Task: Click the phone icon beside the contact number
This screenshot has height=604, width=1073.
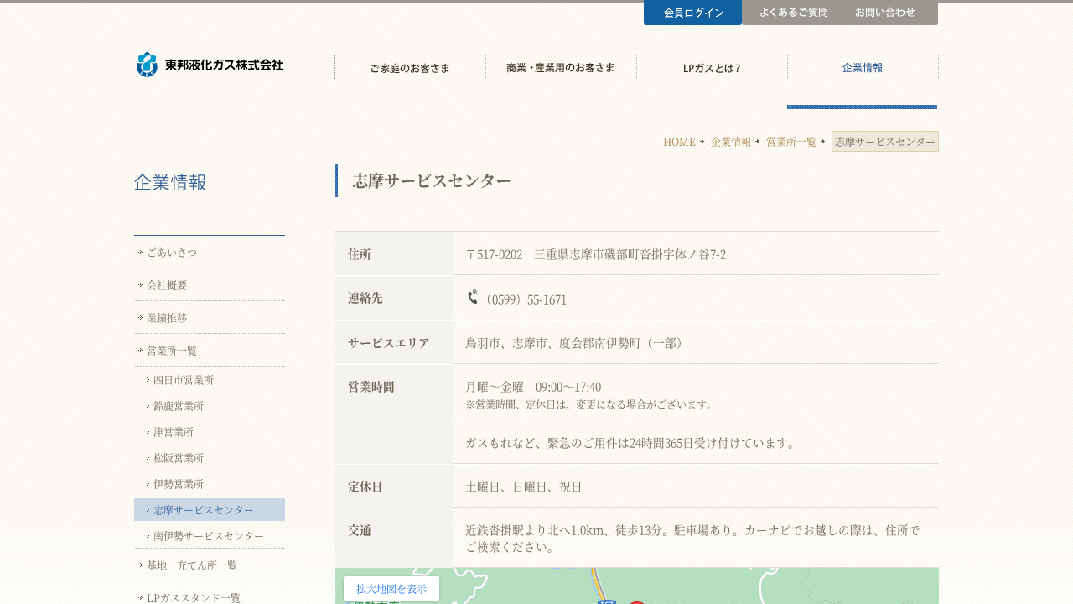Action: pos(473,297)
